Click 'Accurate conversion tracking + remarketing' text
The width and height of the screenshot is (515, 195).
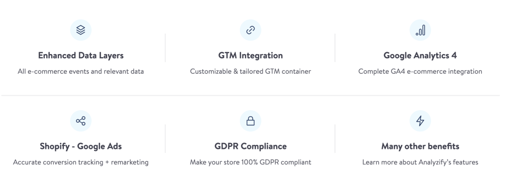click(81, 162)
